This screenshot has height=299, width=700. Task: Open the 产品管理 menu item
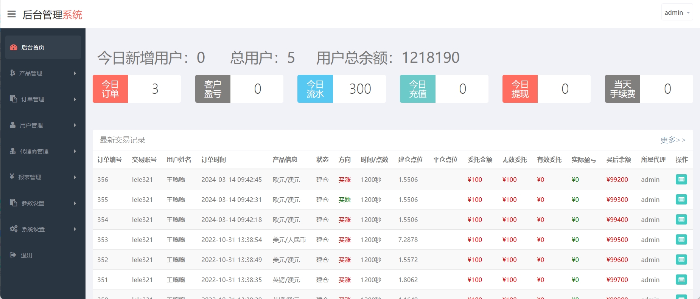click(31, 73)
